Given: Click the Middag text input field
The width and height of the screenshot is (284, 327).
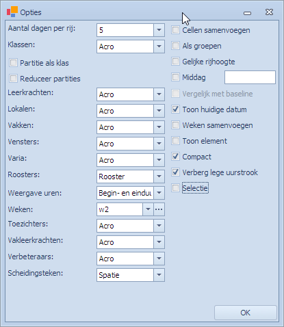Looking at the screenshot, I should (x=250, y=77).
